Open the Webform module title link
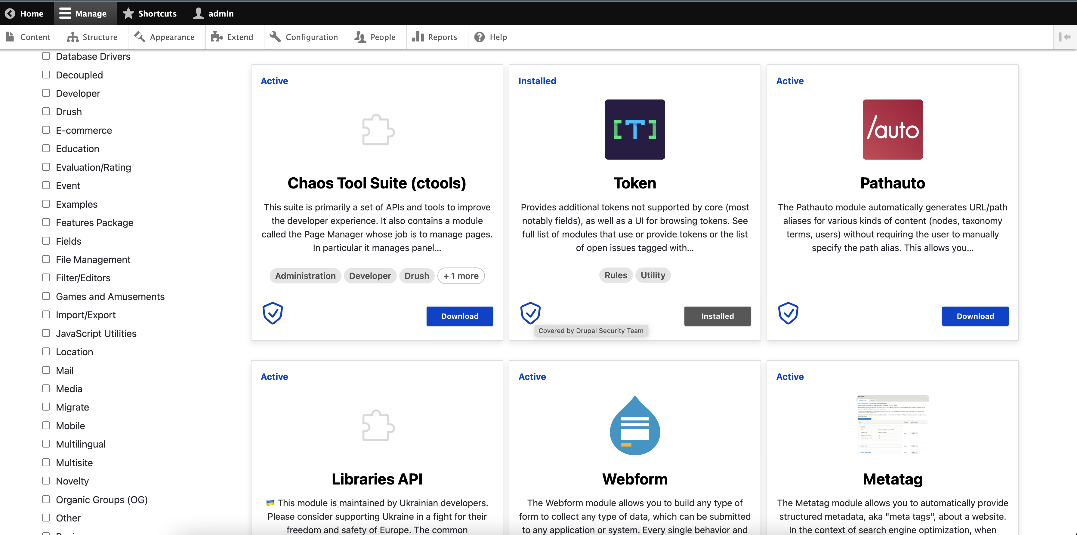 pyautogui.click(x=634, y=479)
